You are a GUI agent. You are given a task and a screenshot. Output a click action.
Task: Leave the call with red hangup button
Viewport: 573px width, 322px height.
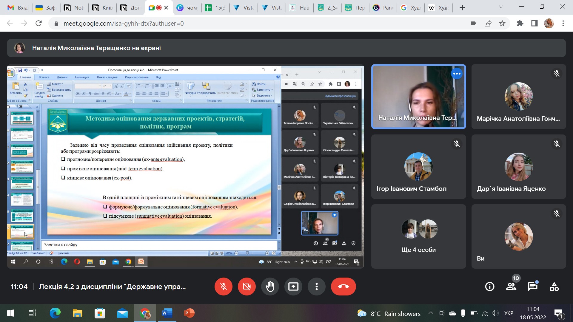pos(343,287)
